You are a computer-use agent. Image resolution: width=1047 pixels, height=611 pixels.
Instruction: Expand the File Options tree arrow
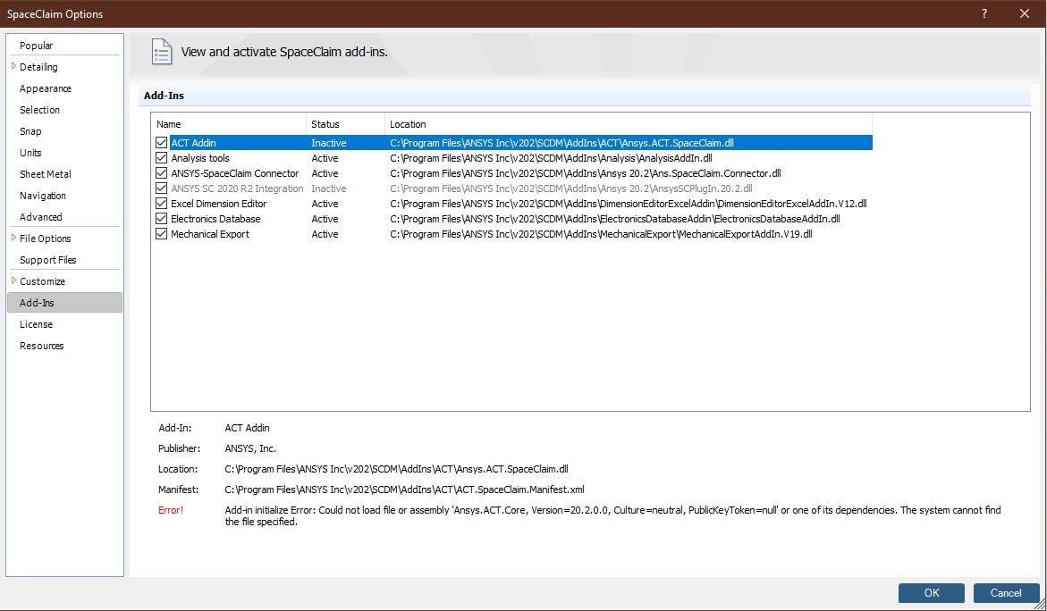coord(13,238)
